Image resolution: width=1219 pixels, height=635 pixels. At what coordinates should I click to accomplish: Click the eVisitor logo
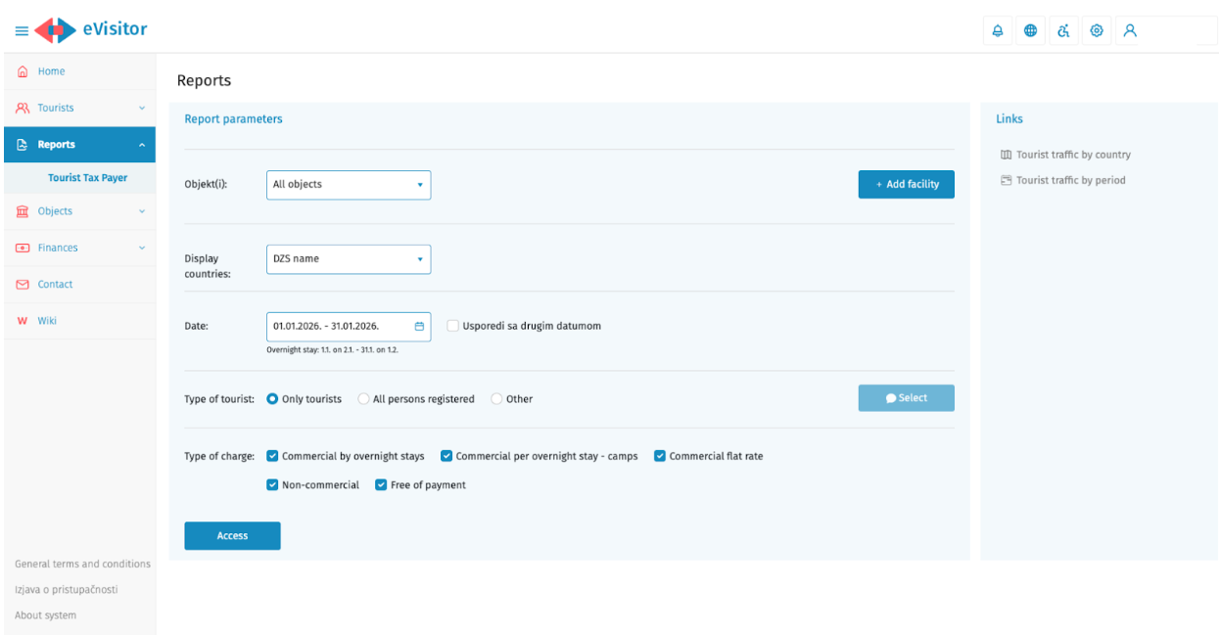click(x=91, y=29)
